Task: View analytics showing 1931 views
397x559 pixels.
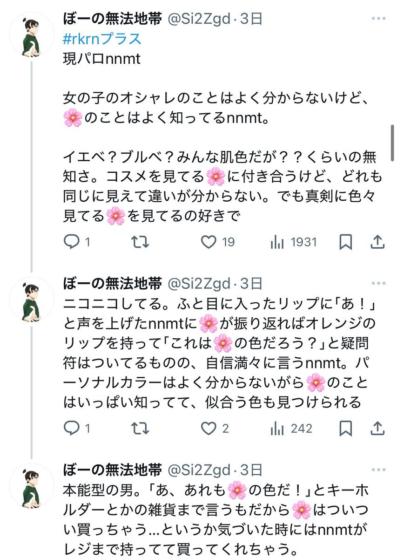Action: [278, 242]
